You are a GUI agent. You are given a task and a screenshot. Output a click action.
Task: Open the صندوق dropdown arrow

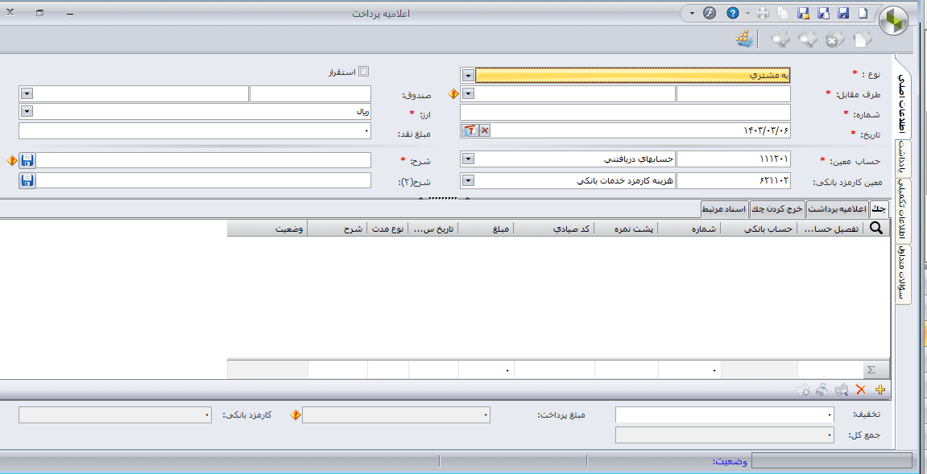pyautogui.click(x=27, y=93)
